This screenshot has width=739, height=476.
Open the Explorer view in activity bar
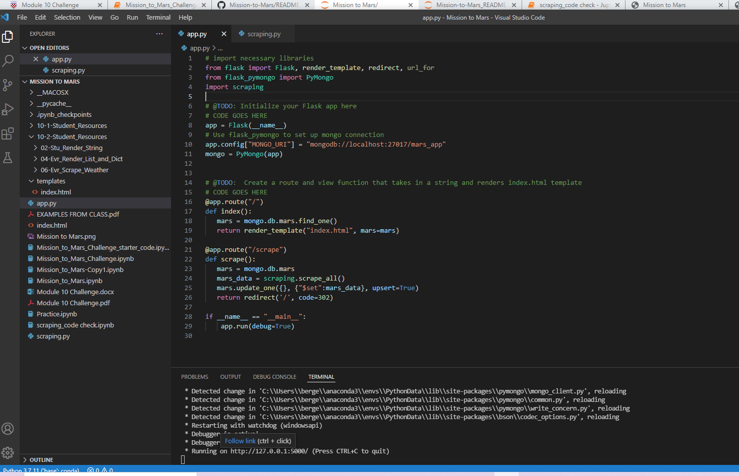8,37
